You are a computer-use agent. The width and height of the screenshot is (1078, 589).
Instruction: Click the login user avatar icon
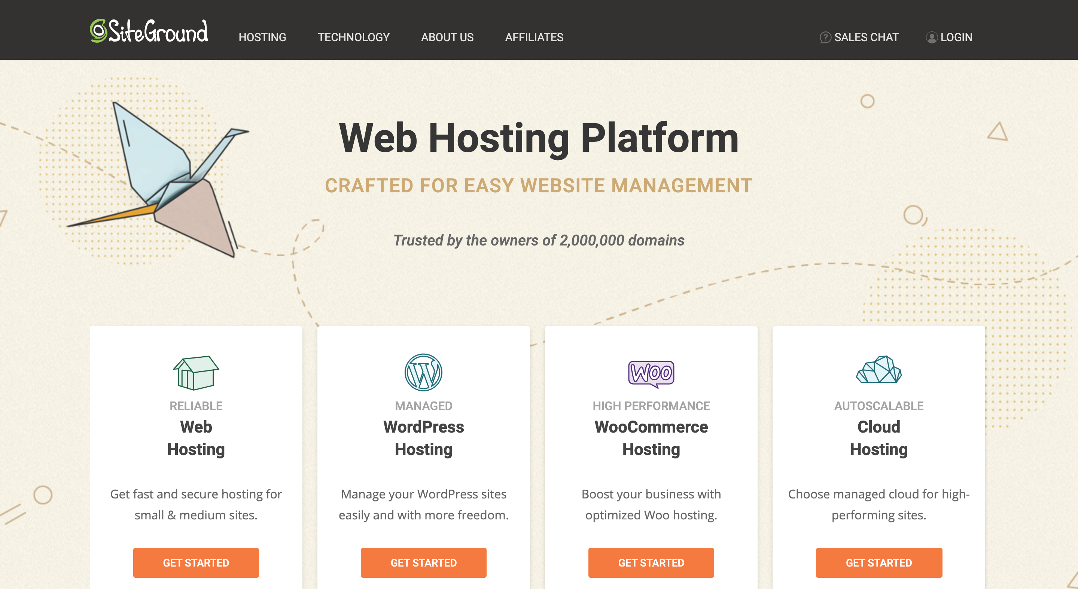click(932, 37)
